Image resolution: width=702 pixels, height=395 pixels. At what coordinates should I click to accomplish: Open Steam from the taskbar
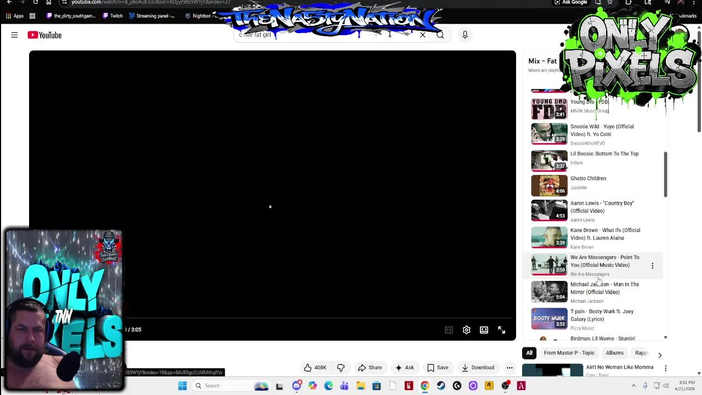(x=440, y=386)
